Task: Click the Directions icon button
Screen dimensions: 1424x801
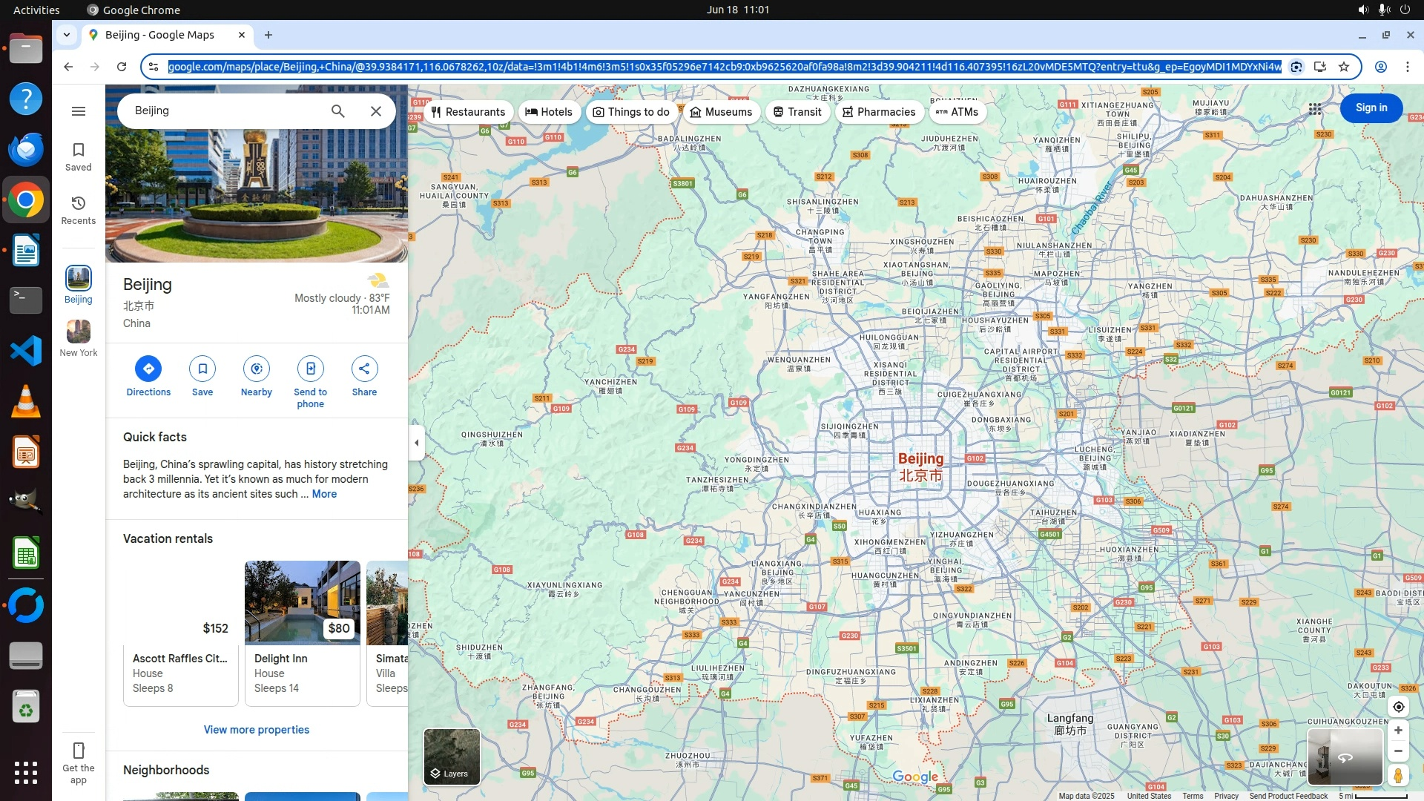Action: (x=148, y=369)
